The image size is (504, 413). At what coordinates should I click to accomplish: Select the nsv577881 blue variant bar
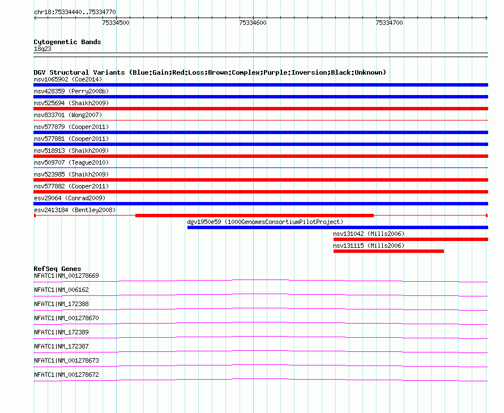coord(260,144)
